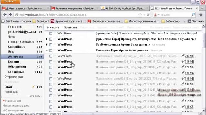The height and width of the screenshot is (115, 206).
Task: Tick checkbox for the 20130106_721 attachment message
Action: [x=51, y=67]
